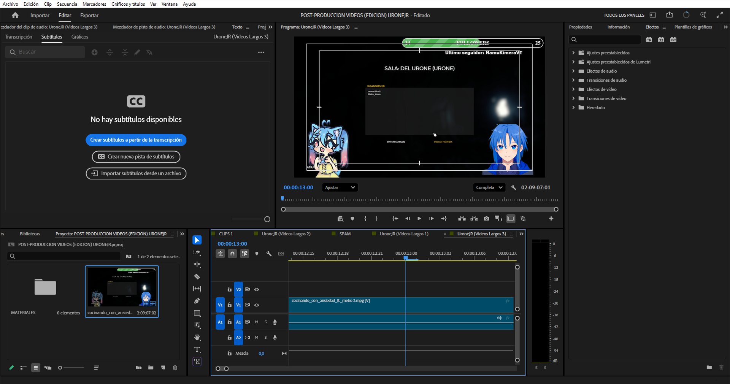Expand the Transiciones de audio folder
730x384 pixels.
click(x=573, y=80)
